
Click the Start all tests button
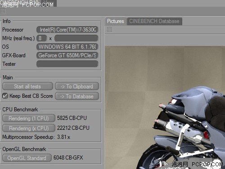27,86
